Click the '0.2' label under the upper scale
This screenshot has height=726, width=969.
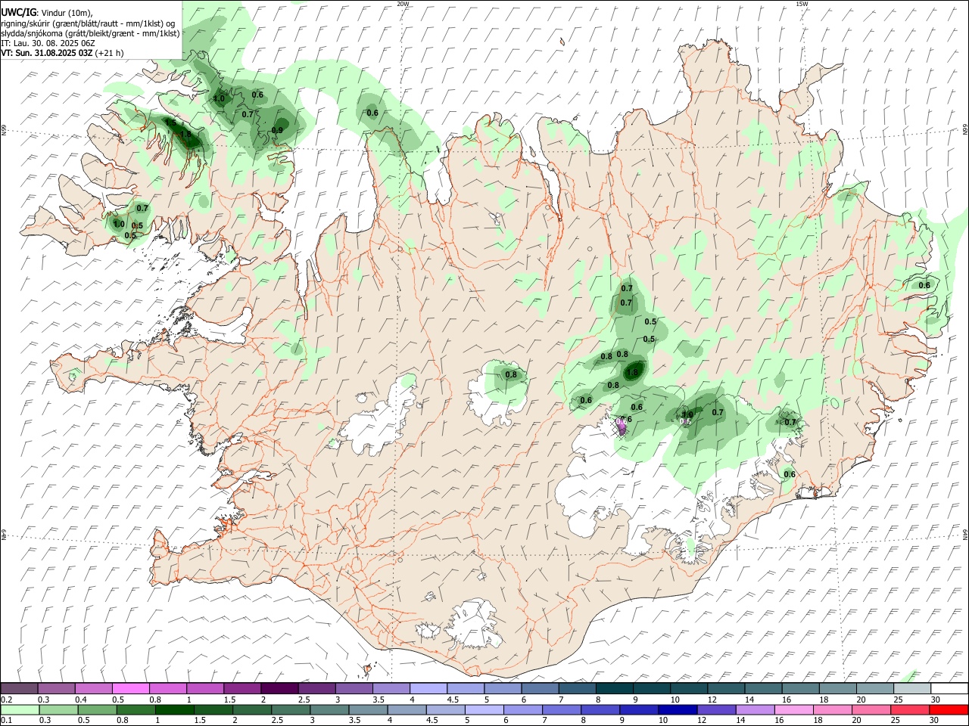(7, 700)
